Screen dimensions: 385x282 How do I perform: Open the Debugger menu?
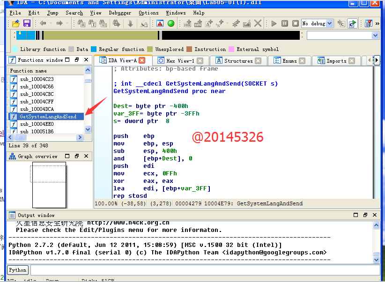[x=120, y=13]
